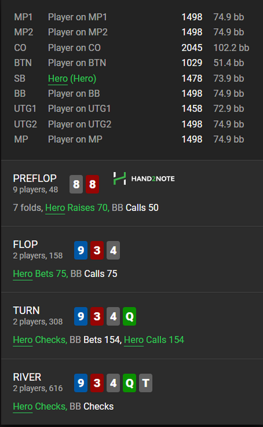Click Hero link in preflop action line
This screenshot has width=263, height=427.
coord(55,208)
